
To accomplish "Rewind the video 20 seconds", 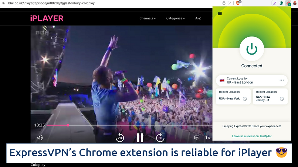I will click(120, 138).
